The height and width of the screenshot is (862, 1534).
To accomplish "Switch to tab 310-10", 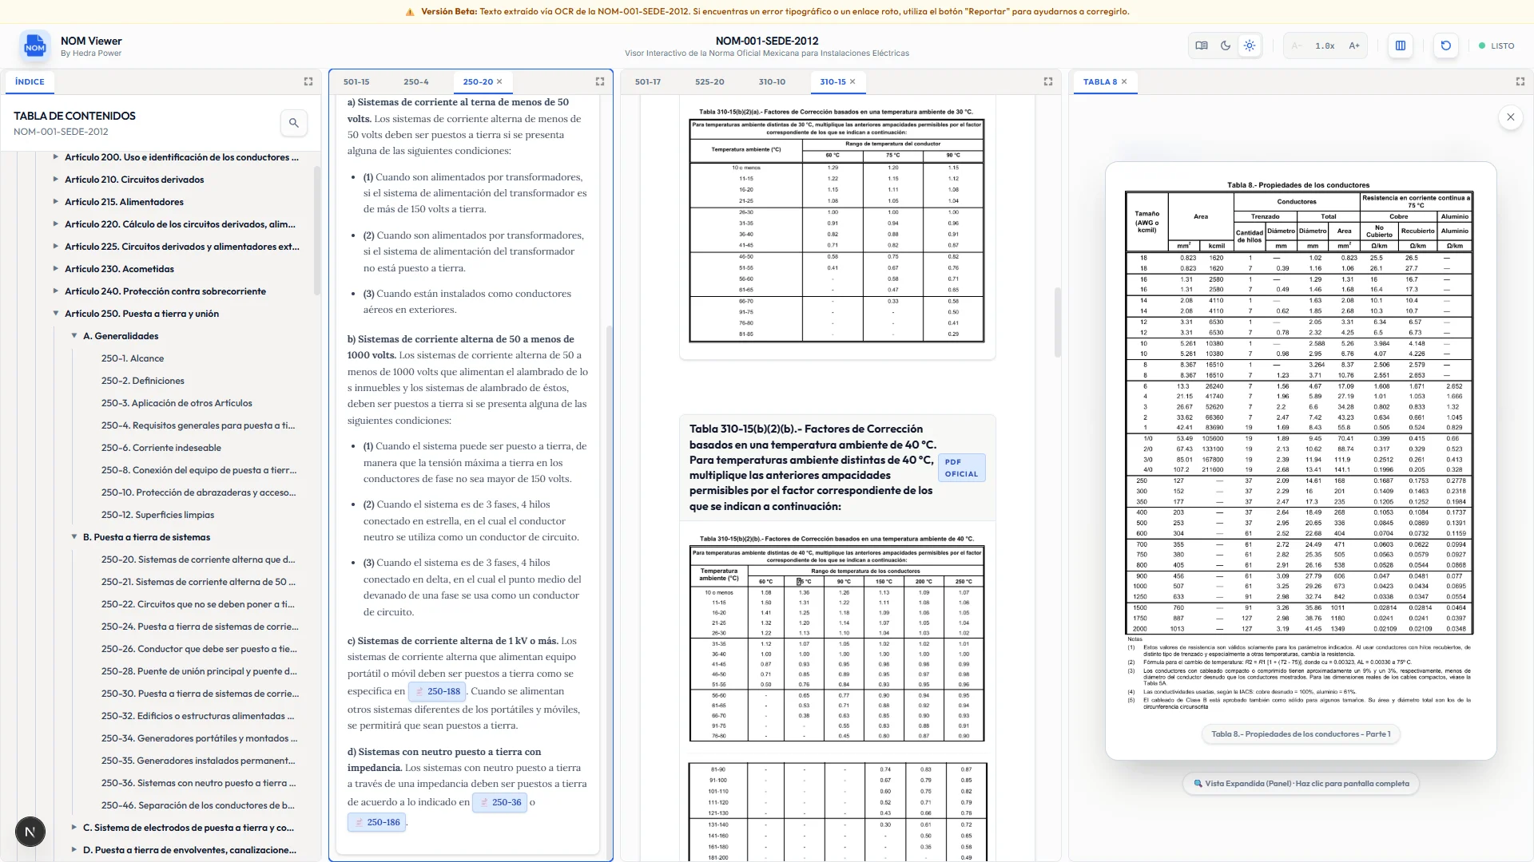I will (772, 81).
